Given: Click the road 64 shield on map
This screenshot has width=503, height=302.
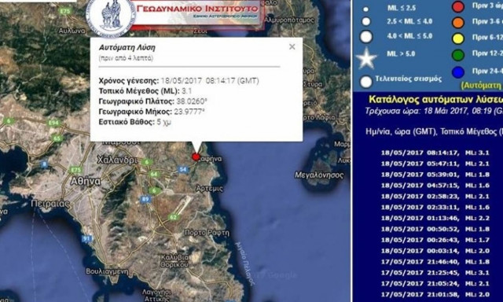Looking at the screenshot, I should tap(154, 175).
